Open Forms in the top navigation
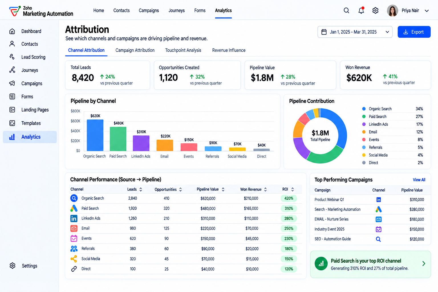The height and width of the screenshot is (292, 438). pos(200,11)
